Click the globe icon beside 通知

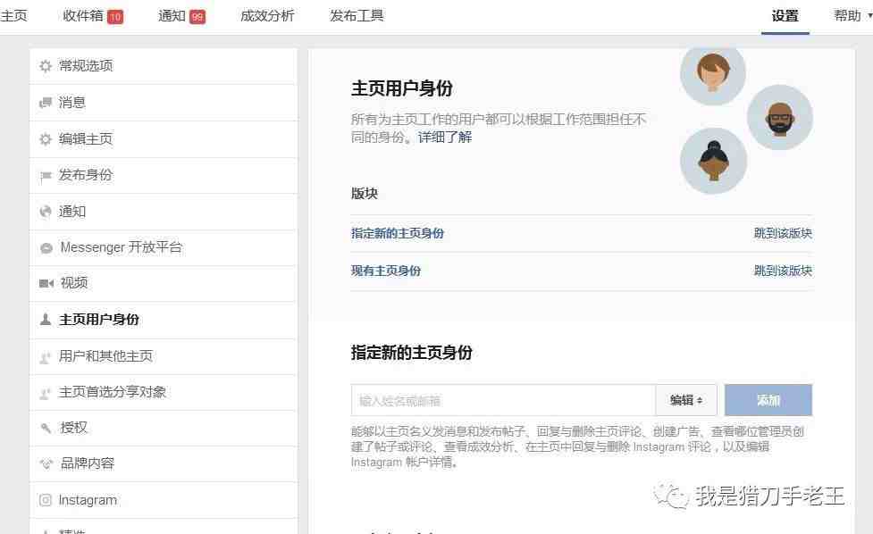(46, 212)
